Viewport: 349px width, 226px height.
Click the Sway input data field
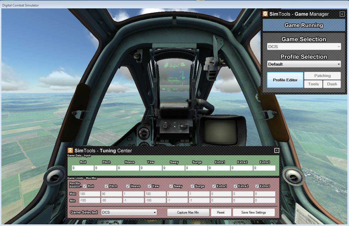(174, 168)
